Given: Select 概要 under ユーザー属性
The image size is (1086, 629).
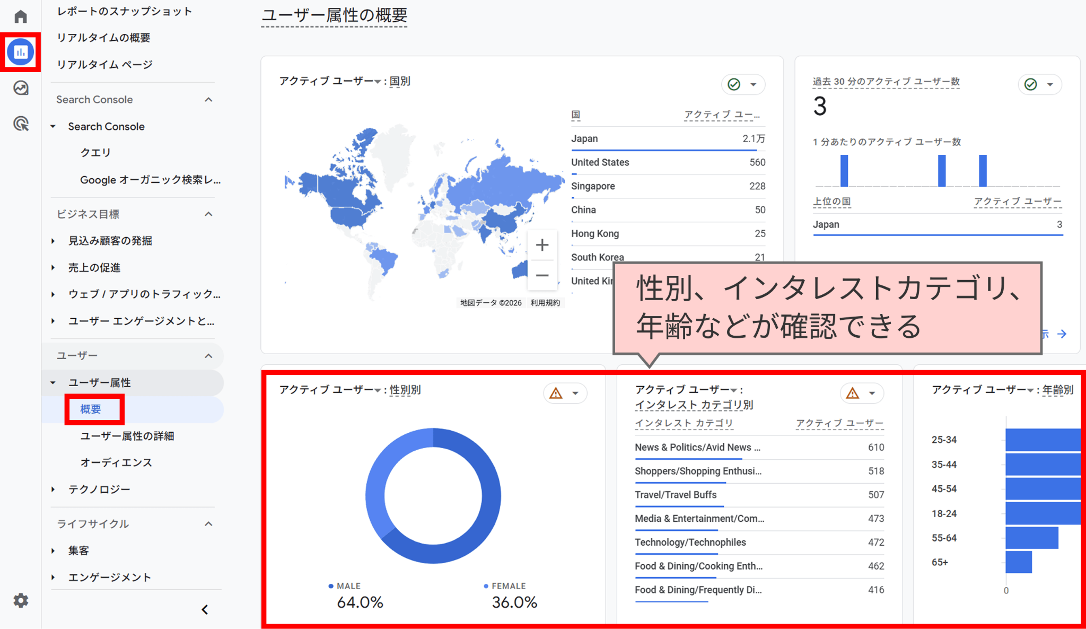Looking at the screenshot, I should [91, 409].
